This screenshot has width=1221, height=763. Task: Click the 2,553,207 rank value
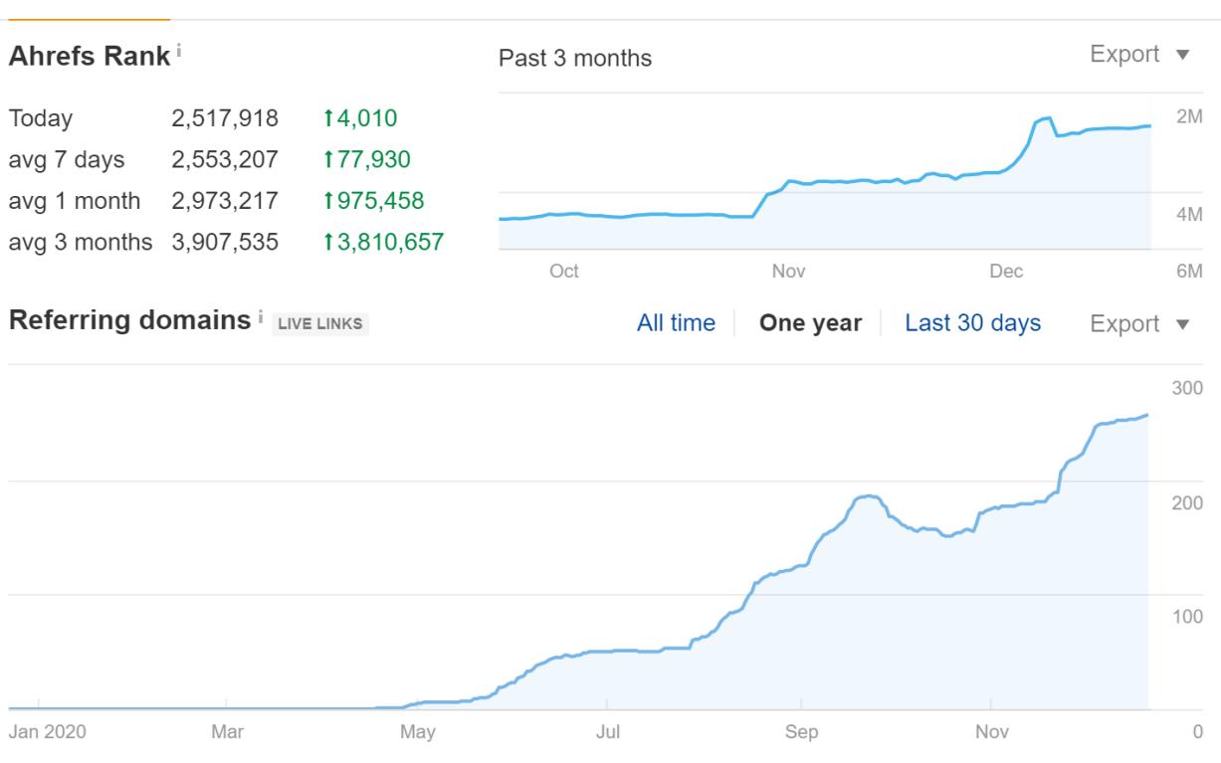tap(225, 159)
